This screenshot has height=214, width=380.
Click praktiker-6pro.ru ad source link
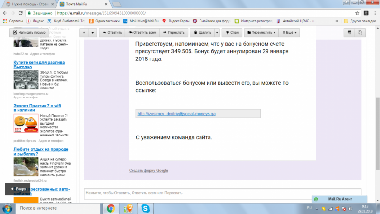[x=25, y=141]
